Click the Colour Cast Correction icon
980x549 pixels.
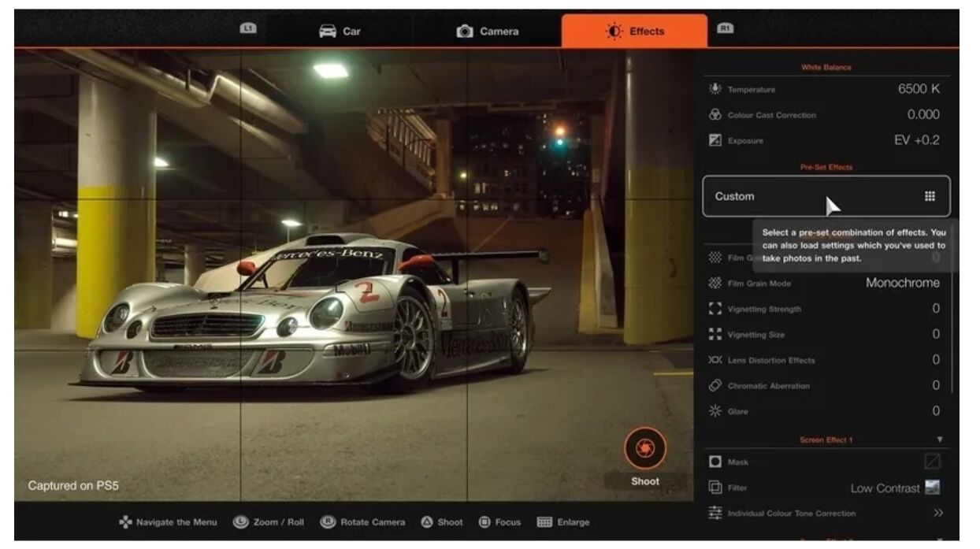(x=715, y=115)
